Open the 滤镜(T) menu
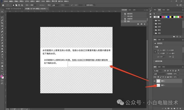Image resolution: width=184 pixels, height=110 pixels. (x=38, y=1)
